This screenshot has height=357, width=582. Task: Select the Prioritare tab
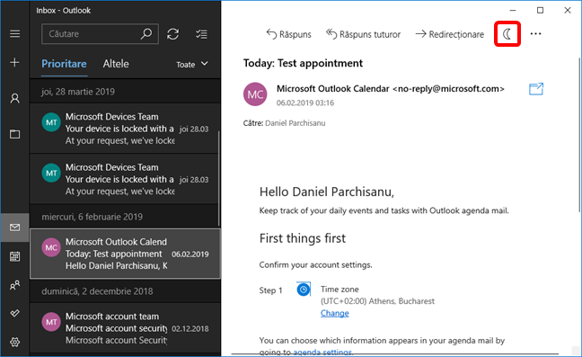(x=64, y=64)
